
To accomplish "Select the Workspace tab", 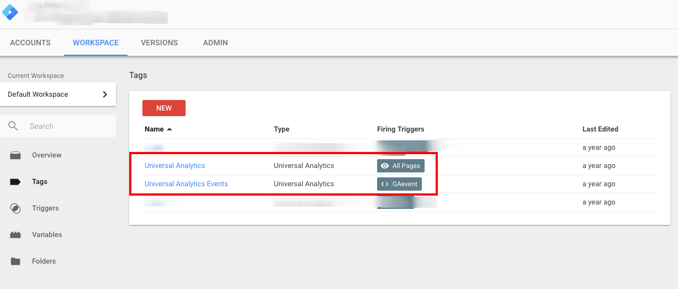I will pos(96,43).
